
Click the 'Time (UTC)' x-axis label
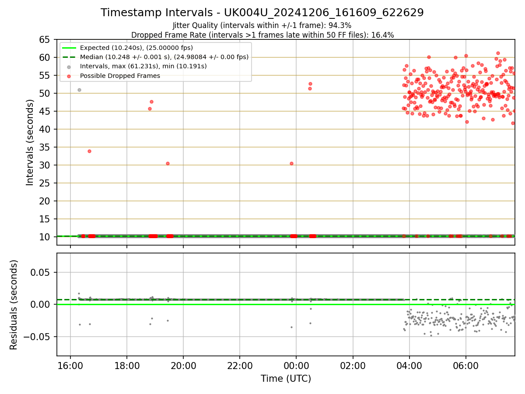286,379
